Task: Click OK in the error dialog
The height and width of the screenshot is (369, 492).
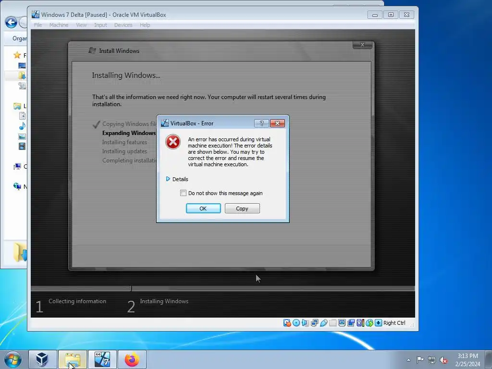Action: pos(203,209)
